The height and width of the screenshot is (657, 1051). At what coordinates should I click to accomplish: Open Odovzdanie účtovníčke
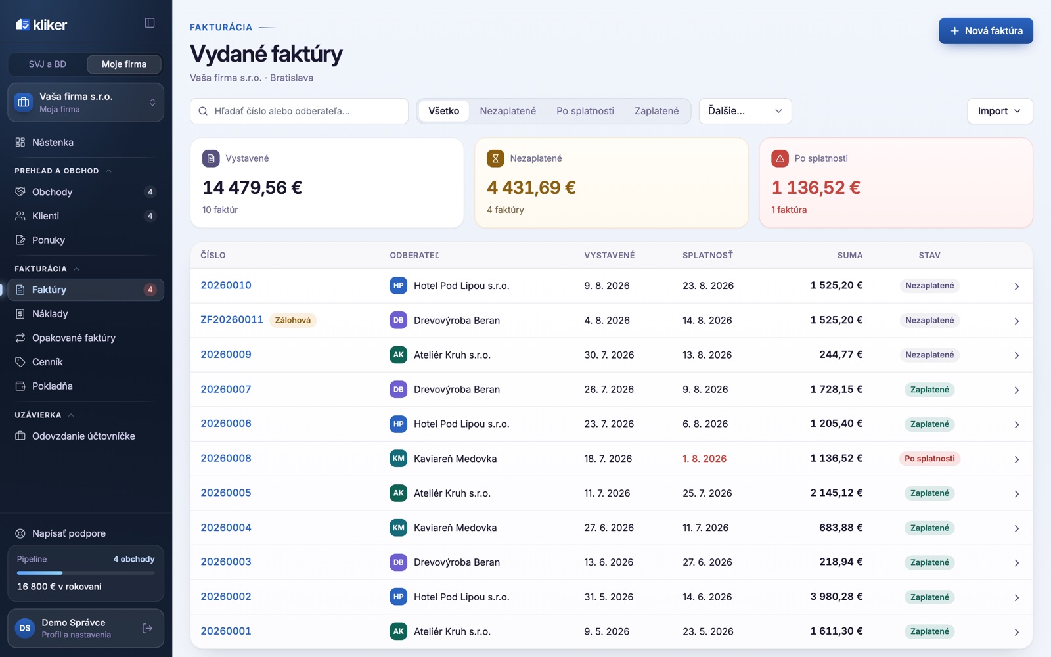85,436
